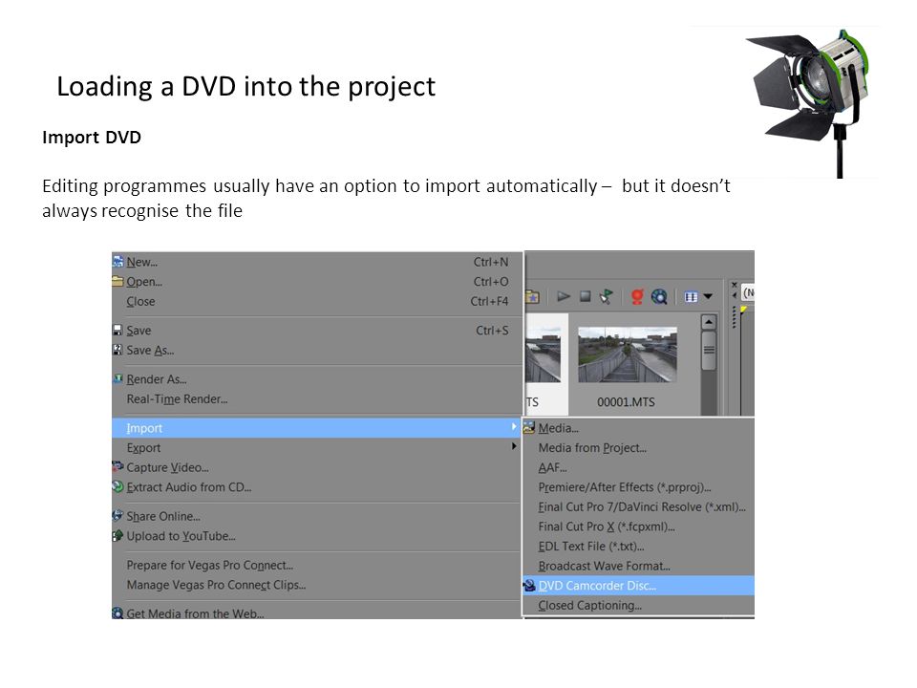
Task: Click Get Media from the Web...
Action: pos(316,613)
